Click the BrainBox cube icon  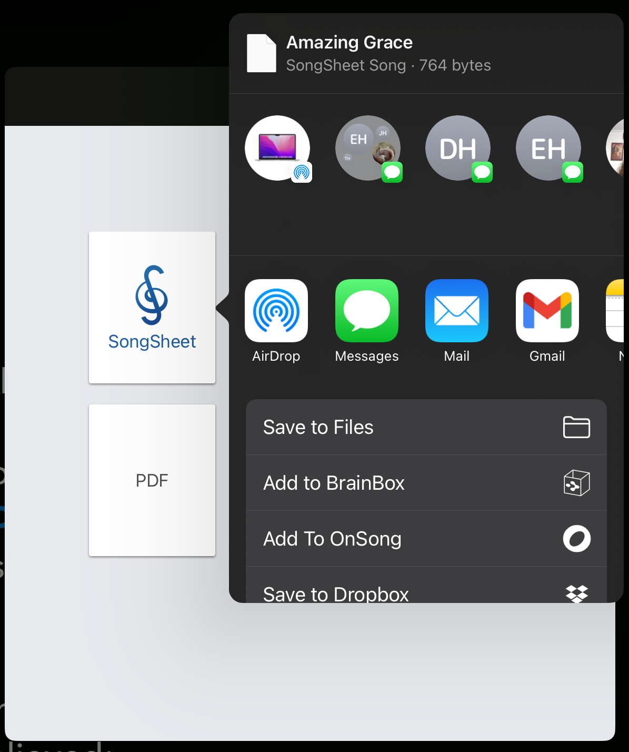[576, 483]
